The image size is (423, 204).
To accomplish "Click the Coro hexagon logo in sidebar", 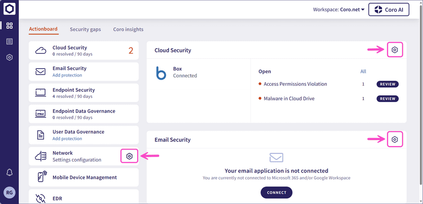I will pyautogui.click(x=9, y=9).
